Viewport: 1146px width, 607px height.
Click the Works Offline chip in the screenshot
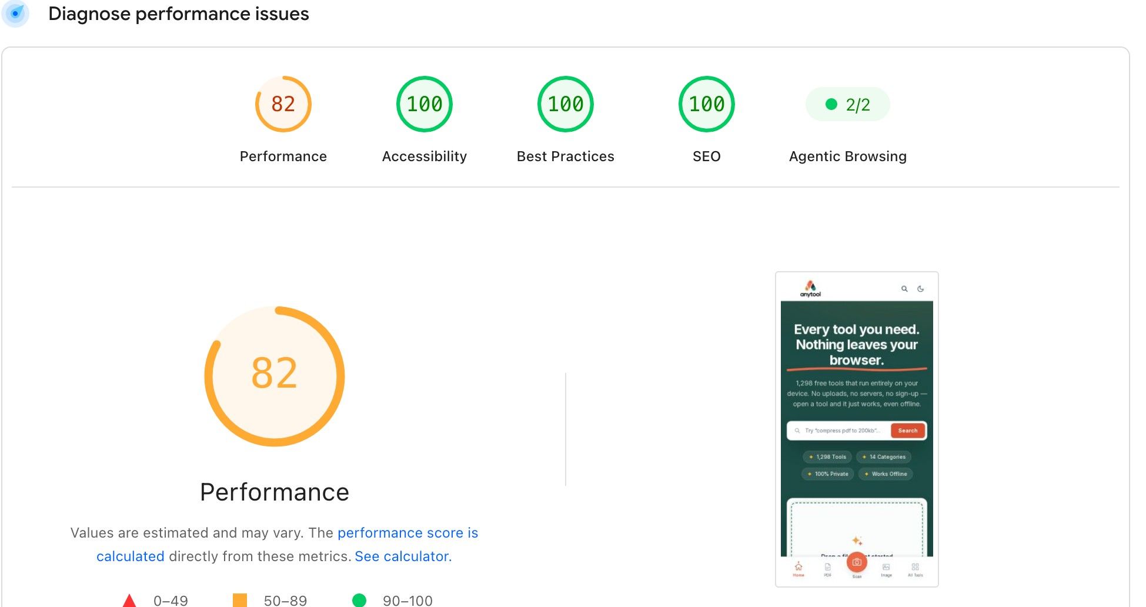pyautogui.click(x=886, y=474)
